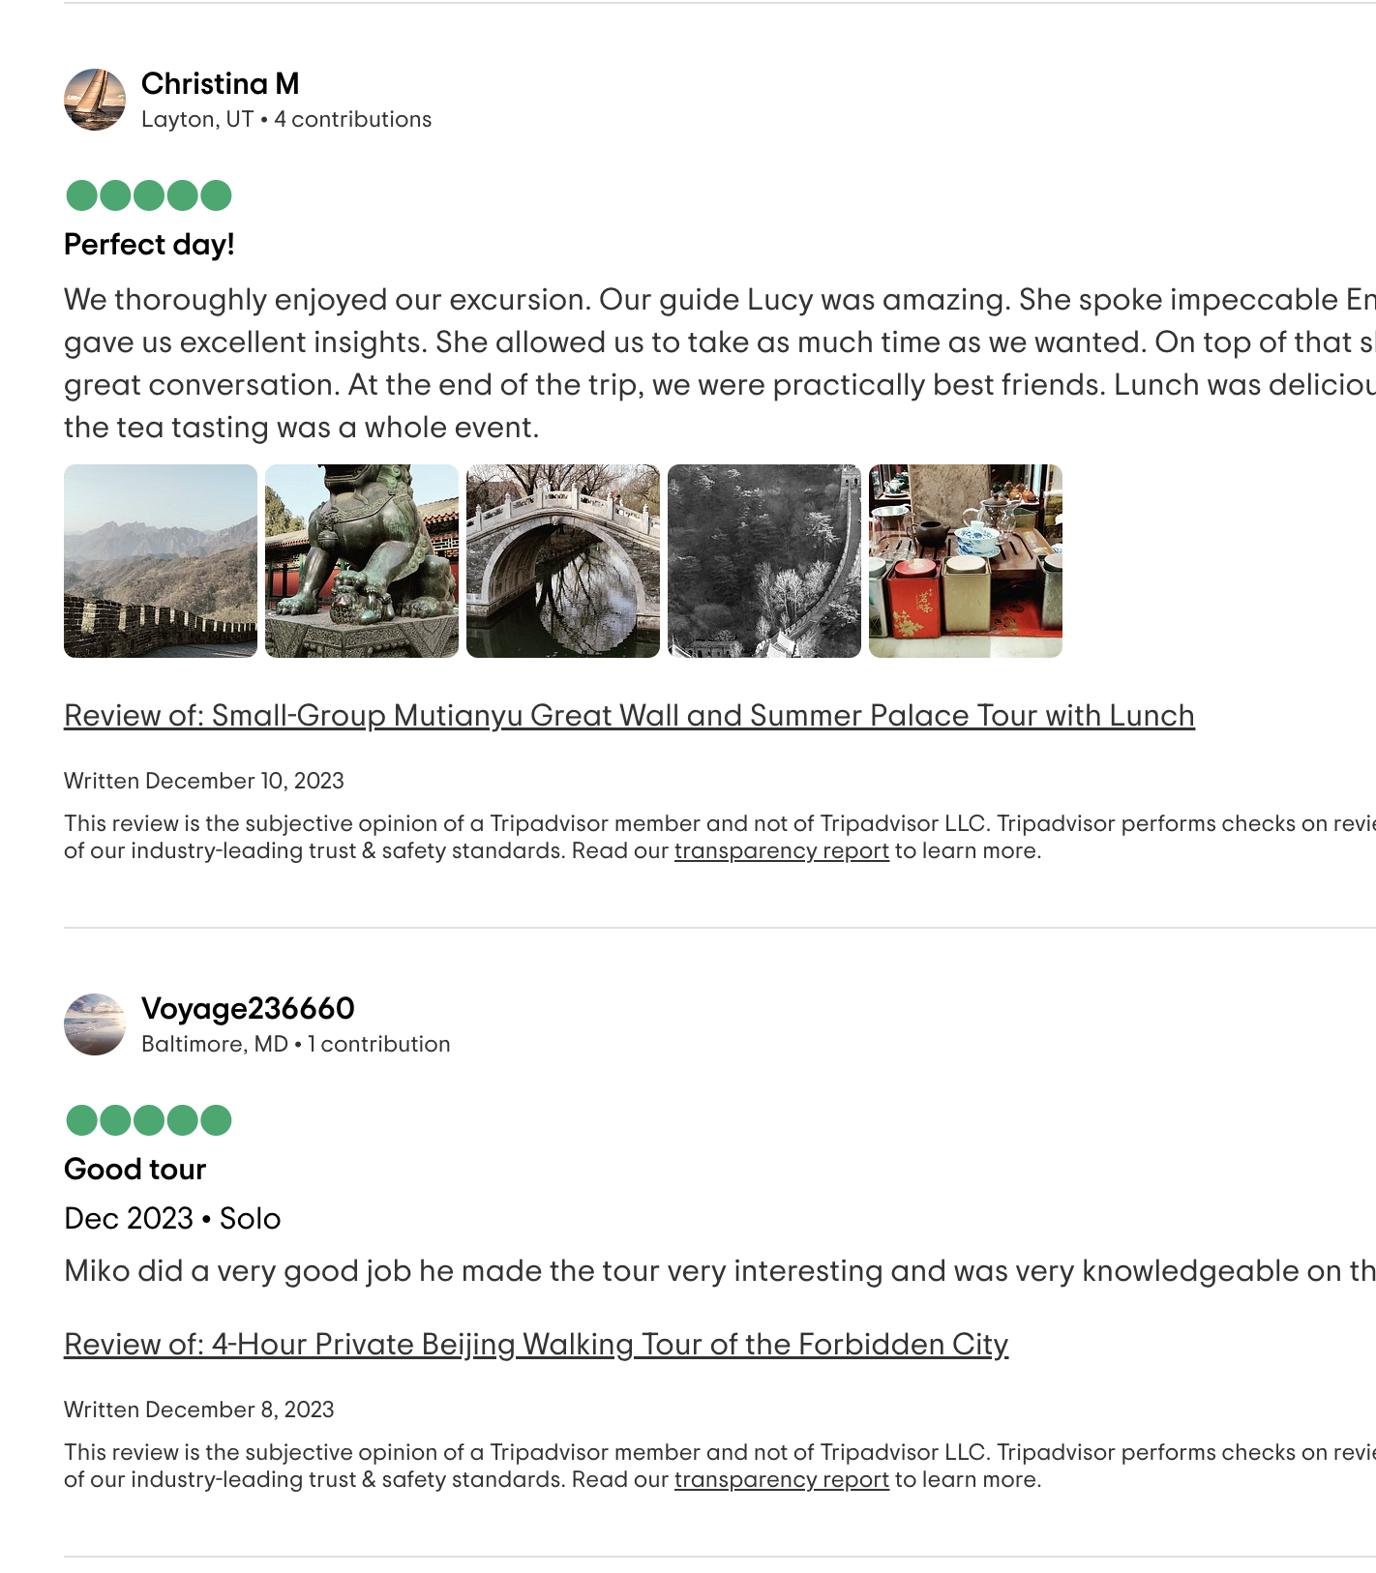Open the tea tasting table photo
The image size is (1376, 1573).
pos(966,561)
